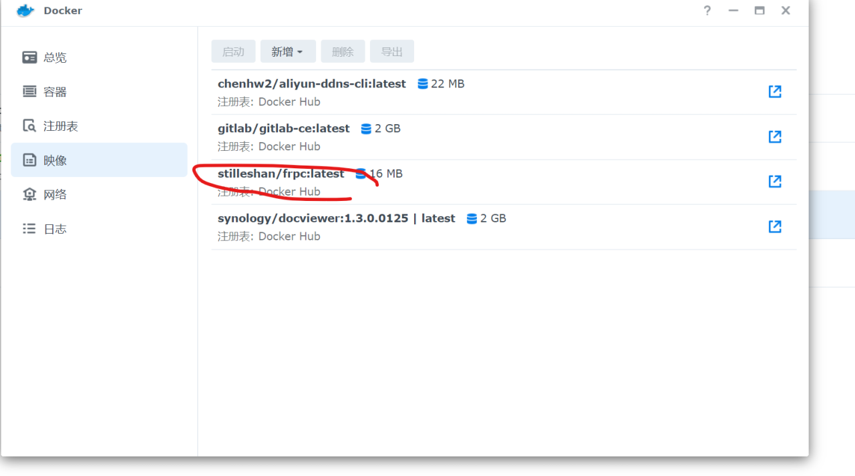Go to the 容器 containers section
The width and height of the screenshot is (855, 476).
click(55, 92)
